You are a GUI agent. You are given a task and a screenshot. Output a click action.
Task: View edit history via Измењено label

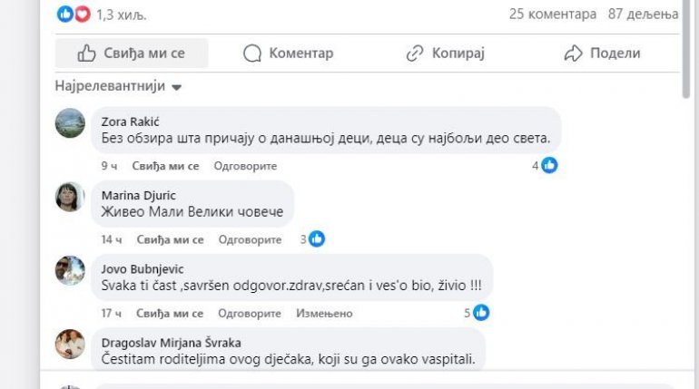(x=324, y=313)
